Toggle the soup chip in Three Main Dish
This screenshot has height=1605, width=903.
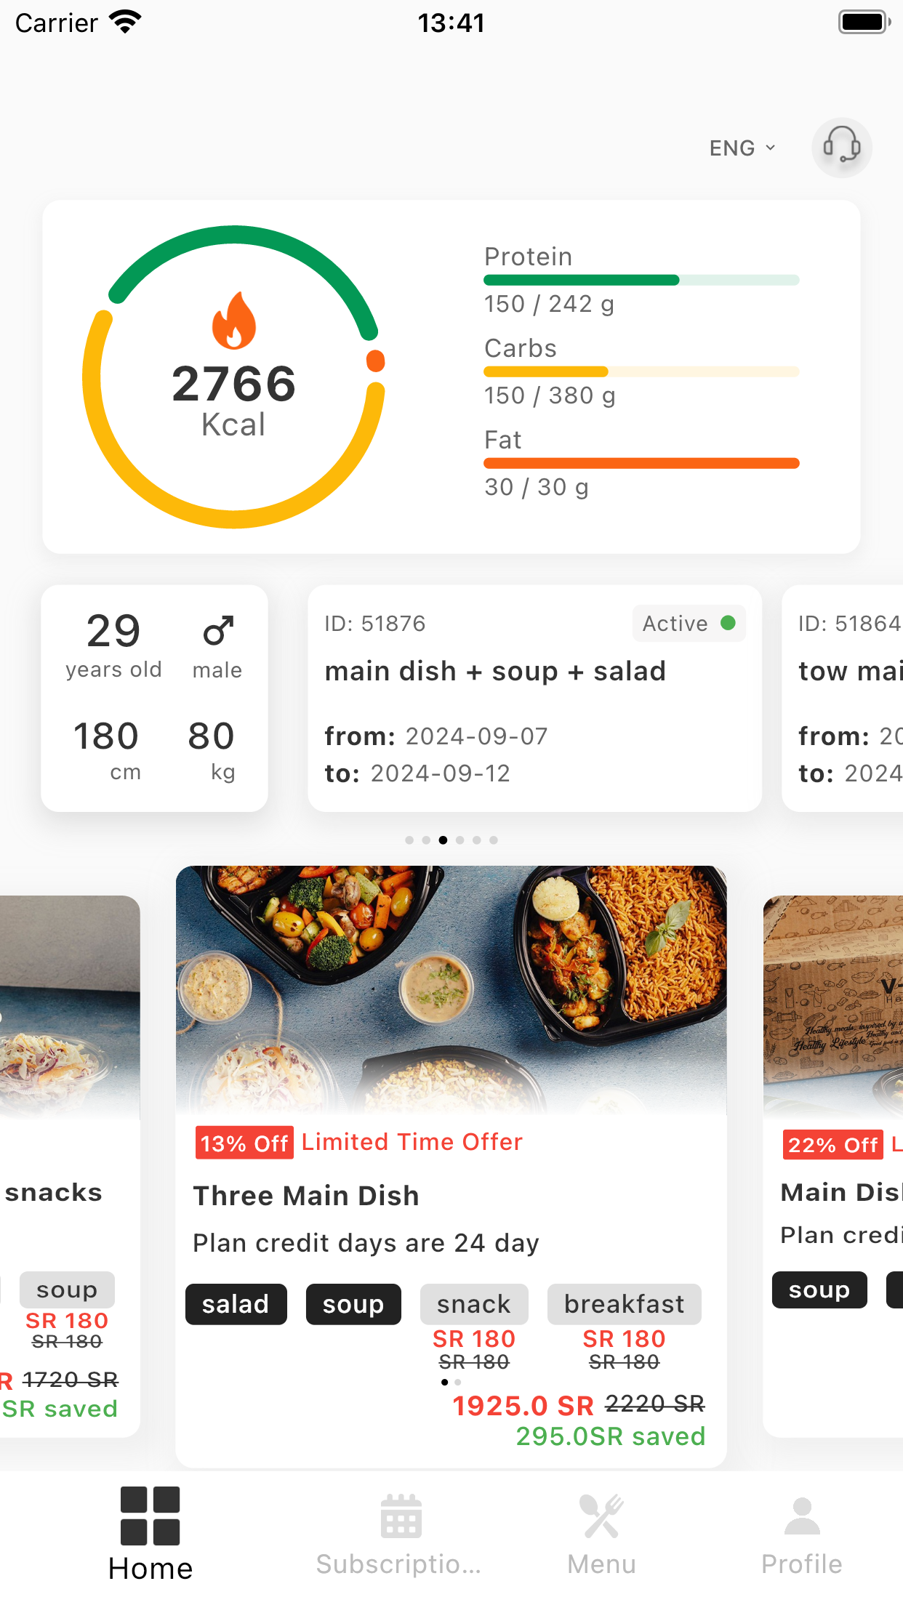pyautogui.click(x=353, y=1304)
